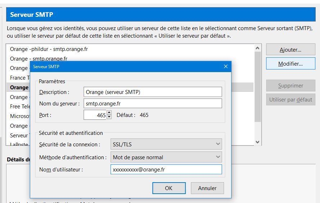This screenshot has width=320, height=203.
Task: Click the Nom du serveur field
Action: click(x=152, y=103)
